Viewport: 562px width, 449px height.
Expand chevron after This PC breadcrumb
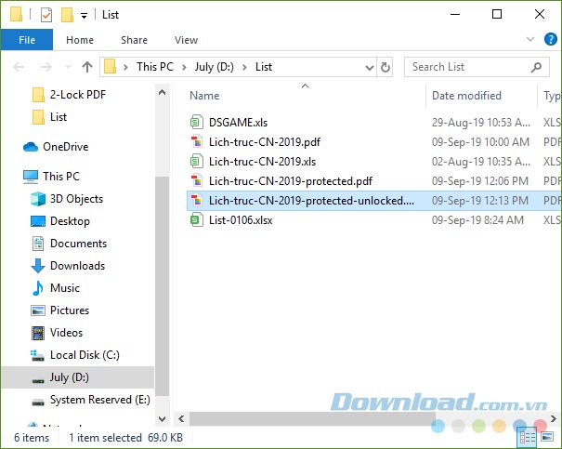click(184, 67)
